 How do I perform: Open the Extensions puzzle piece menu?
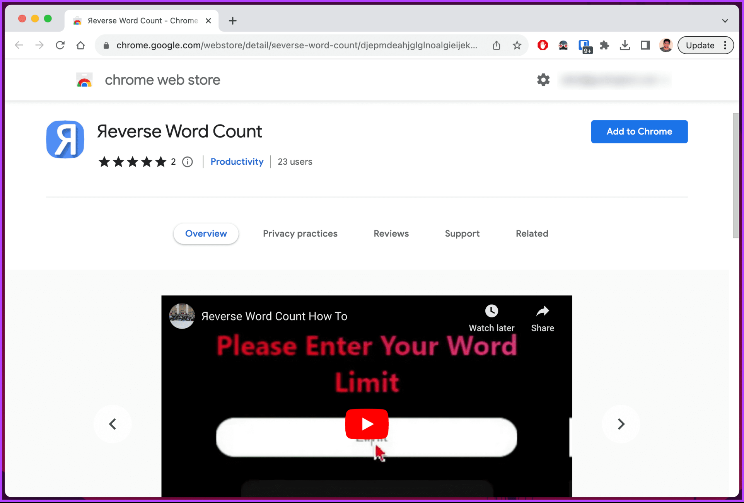604,45
